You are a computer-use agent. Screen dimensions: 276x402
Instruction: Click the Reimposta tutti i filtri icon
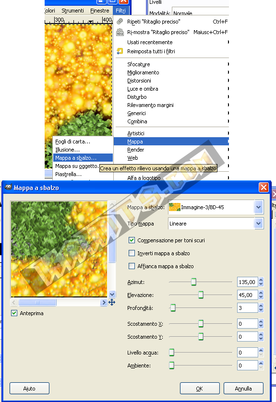tap(120, 51)
